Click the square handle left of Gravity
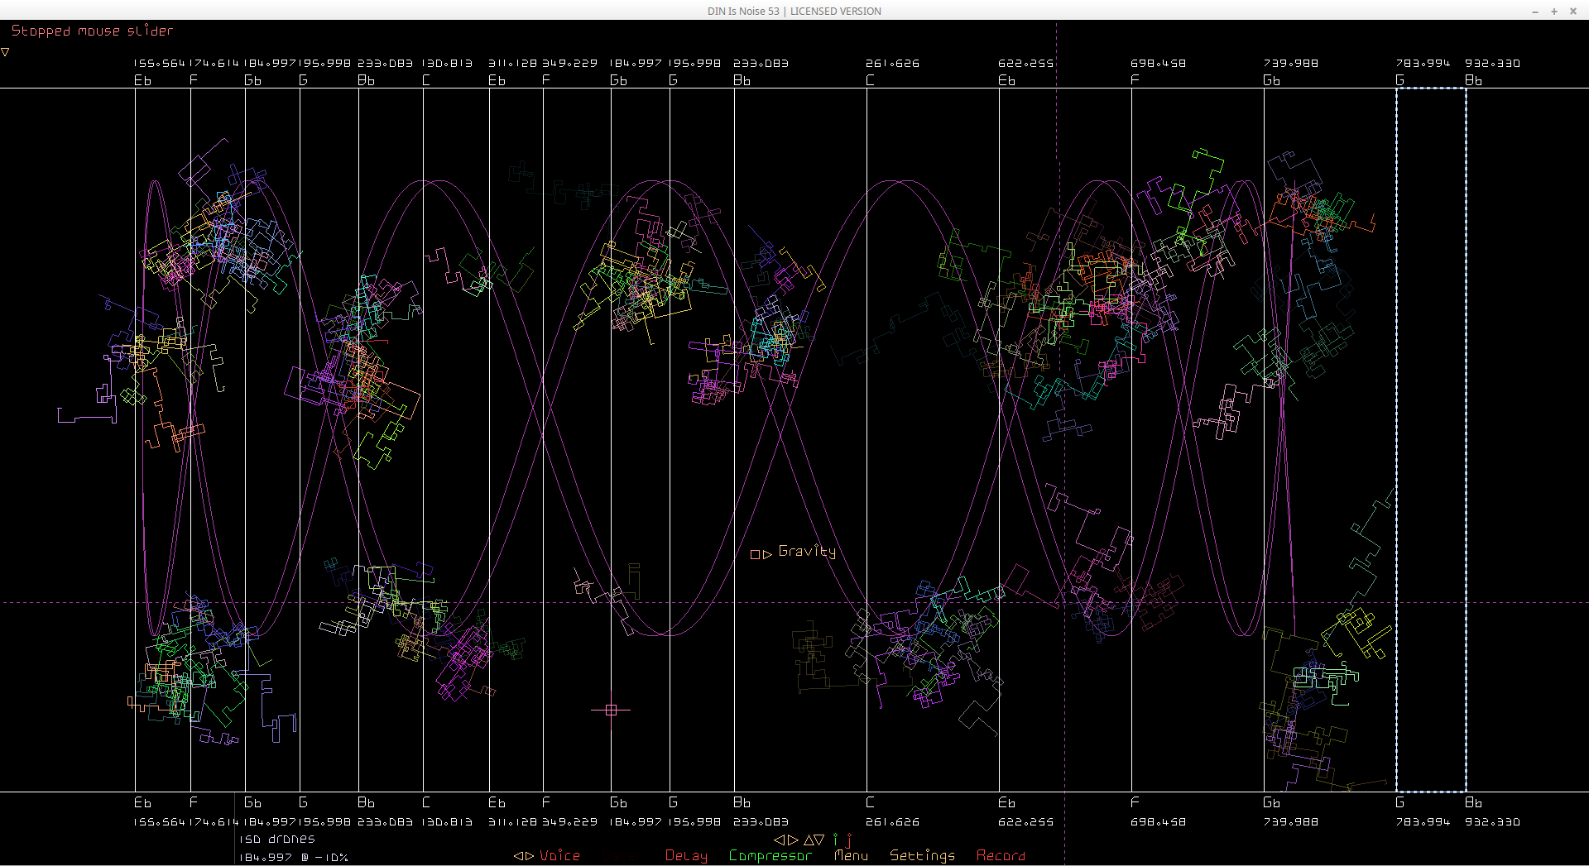Screen dimensions: 1589x866 [755, 554]
